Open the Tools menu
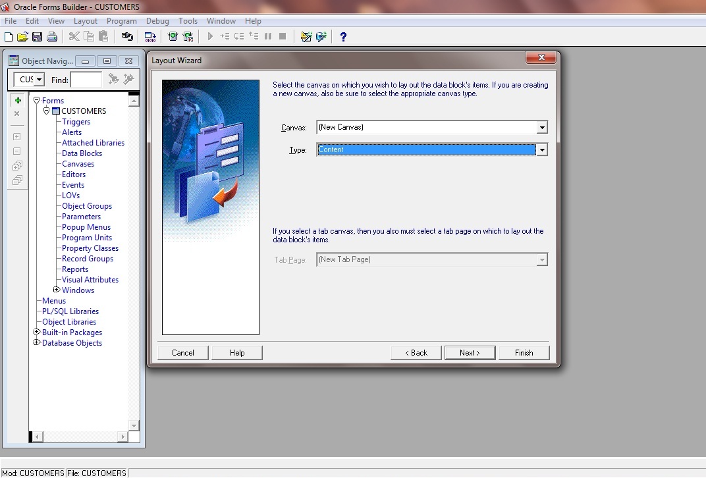 click(188, 21)
